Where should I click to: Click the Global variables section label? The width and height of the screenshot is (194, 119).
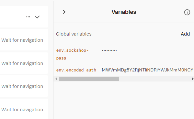pyautogui.click(x=74, y=34)
